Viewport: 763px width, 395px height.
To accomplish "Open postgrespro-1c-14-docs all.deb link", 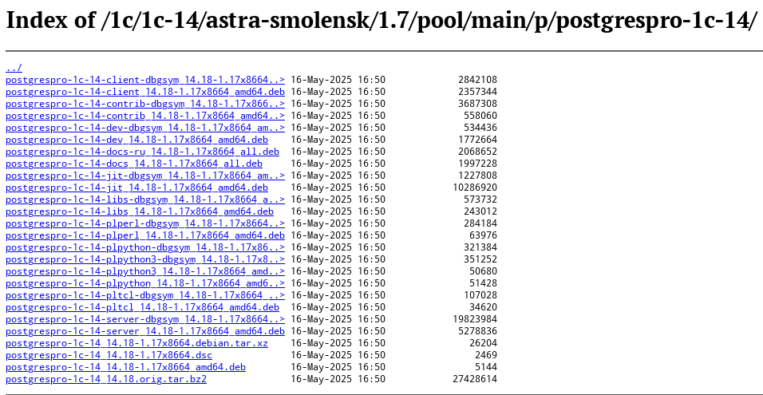I will click(134, 164).
